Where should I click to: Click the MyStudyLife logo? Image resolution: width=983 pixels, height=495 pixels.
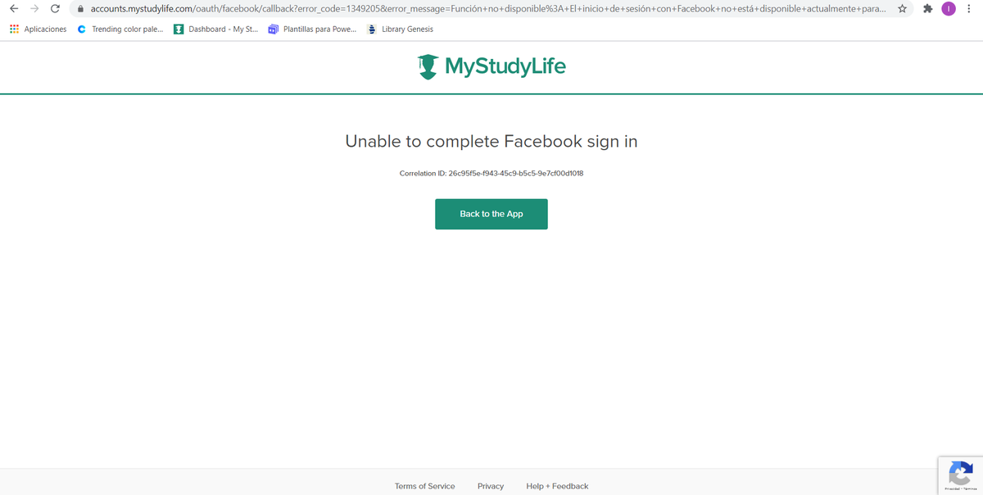pyautogui.click(x=491, y=66)
